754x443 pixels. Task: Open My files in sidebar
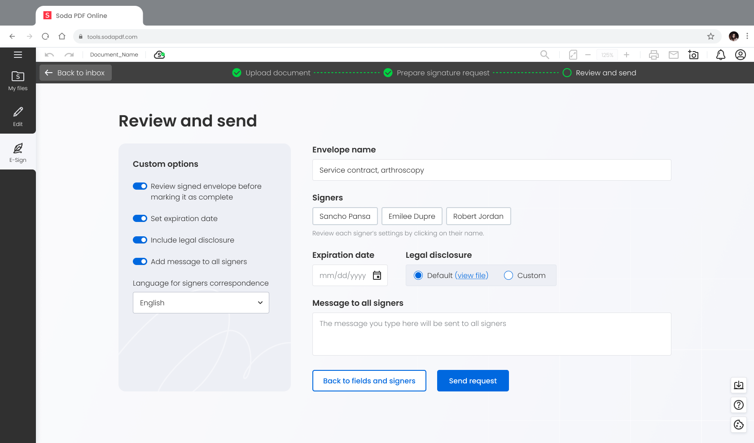[18, 81]
